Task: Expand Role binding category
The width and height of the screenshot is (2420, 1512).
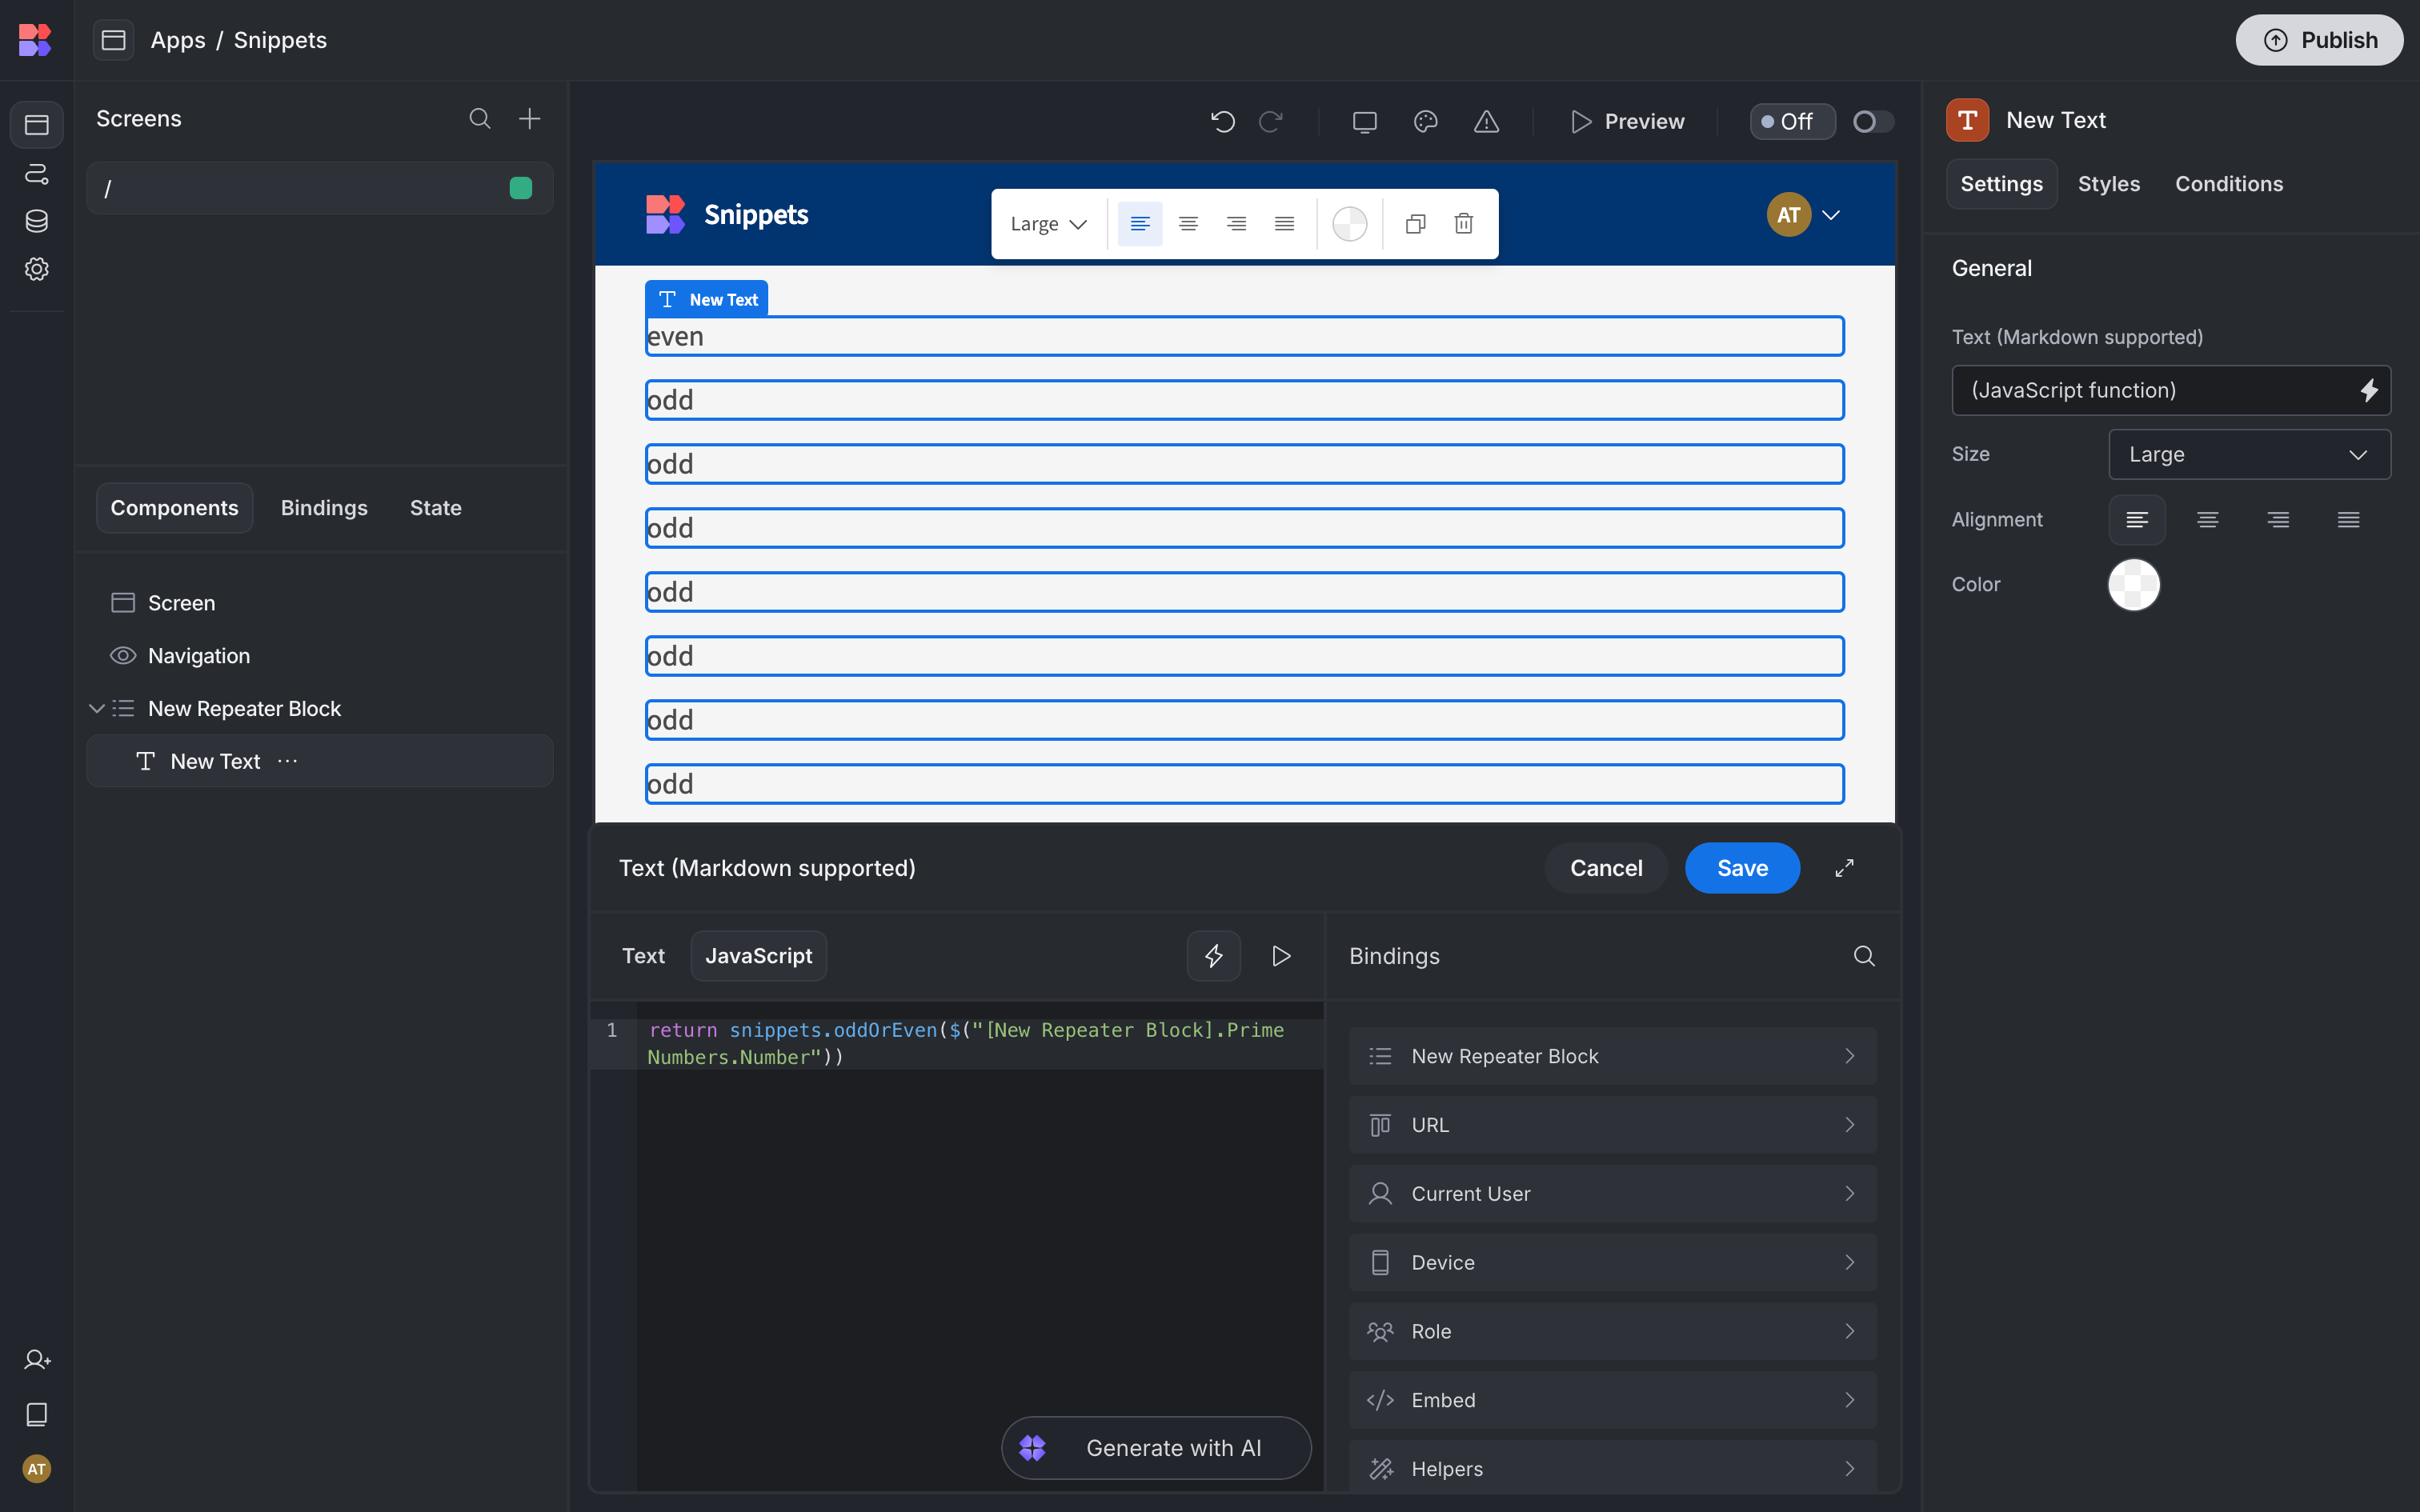Action: (1612, 1332)
